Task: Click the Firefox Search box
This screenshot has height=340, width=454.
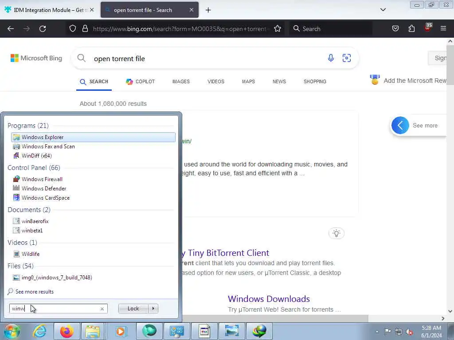Action: tap(330, 29)
